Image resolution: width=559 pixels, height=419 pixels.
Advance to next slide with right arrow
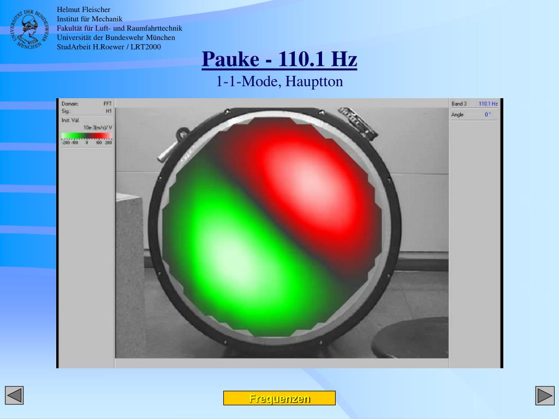click(x=545, y=396)
